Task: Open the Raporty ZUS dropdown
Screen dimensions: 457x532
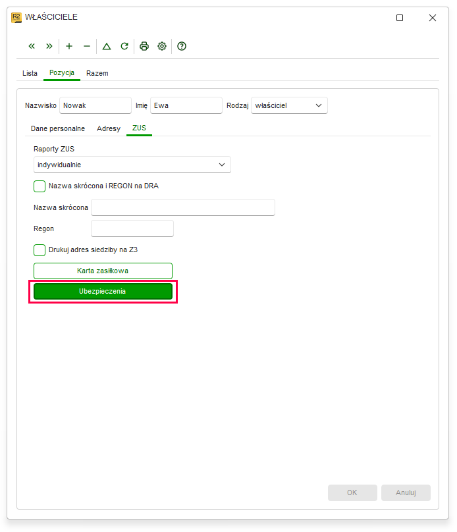Action: pyautogui.click(x=132, y=165)
